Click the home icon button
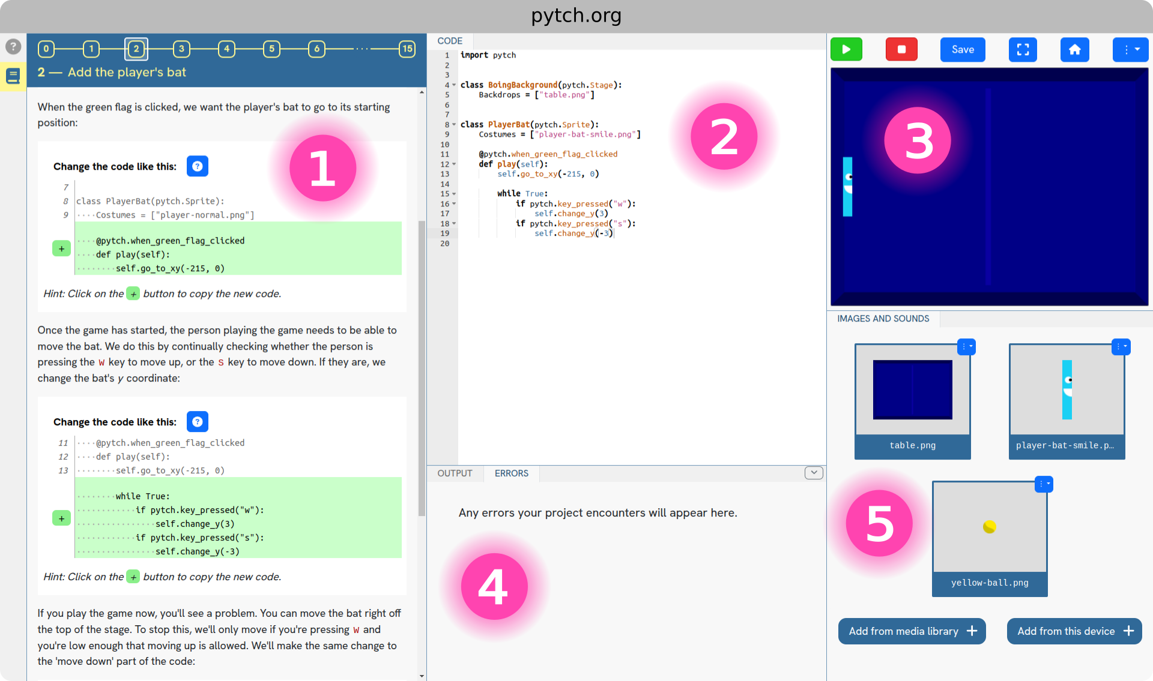1153x681 pixels. click(1074, 49)
